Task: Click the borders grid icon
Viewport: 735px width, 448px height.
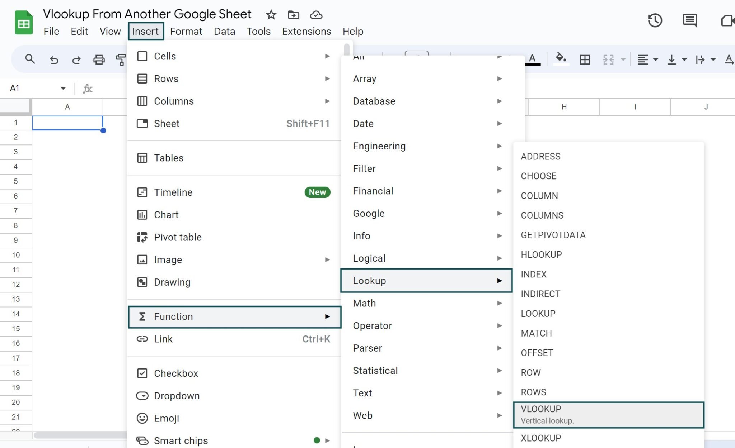Action: (x=585, y=59)
